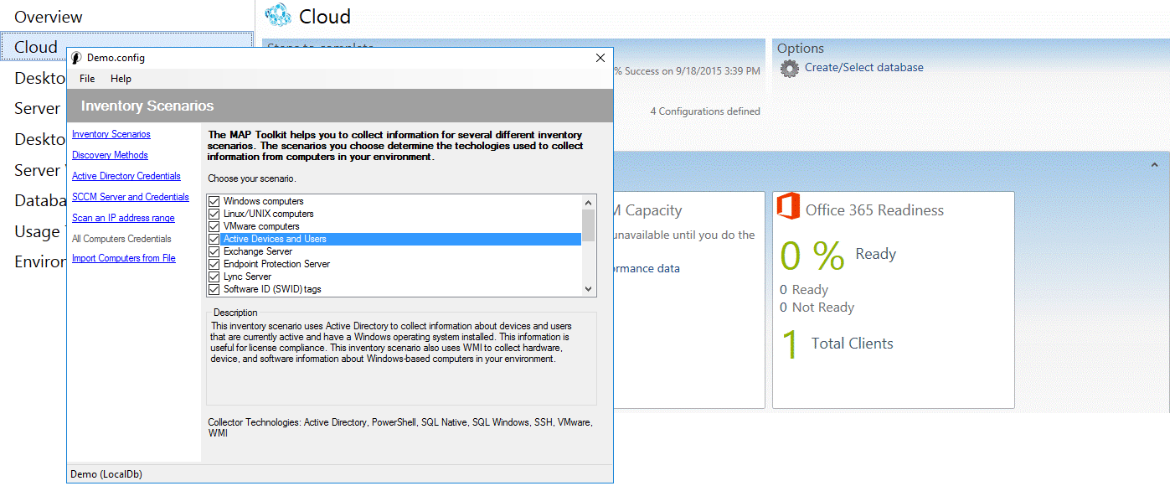Open Create/Select database option

click(864, 68)
